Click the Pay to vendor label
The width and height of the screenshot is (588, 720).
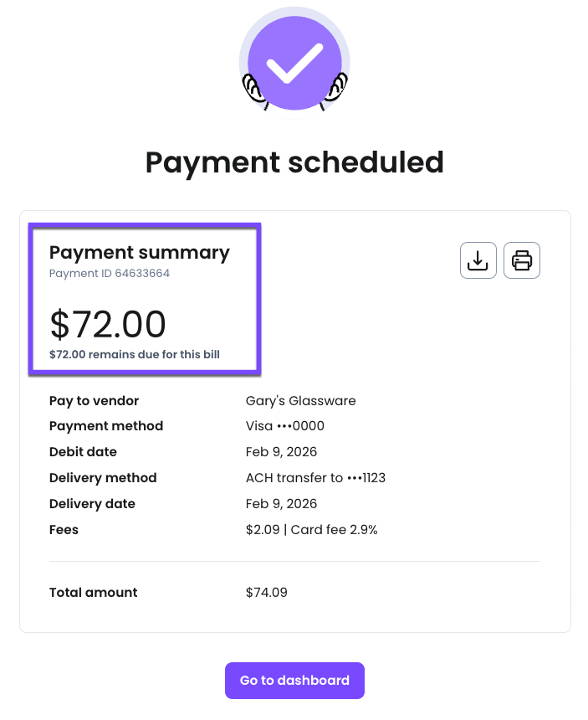(x=94, y=400)
